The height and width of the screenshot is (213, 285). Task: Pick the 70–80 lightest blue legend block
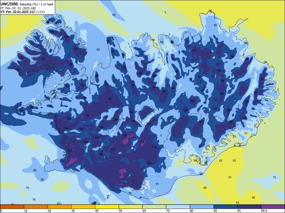[178, 207]
